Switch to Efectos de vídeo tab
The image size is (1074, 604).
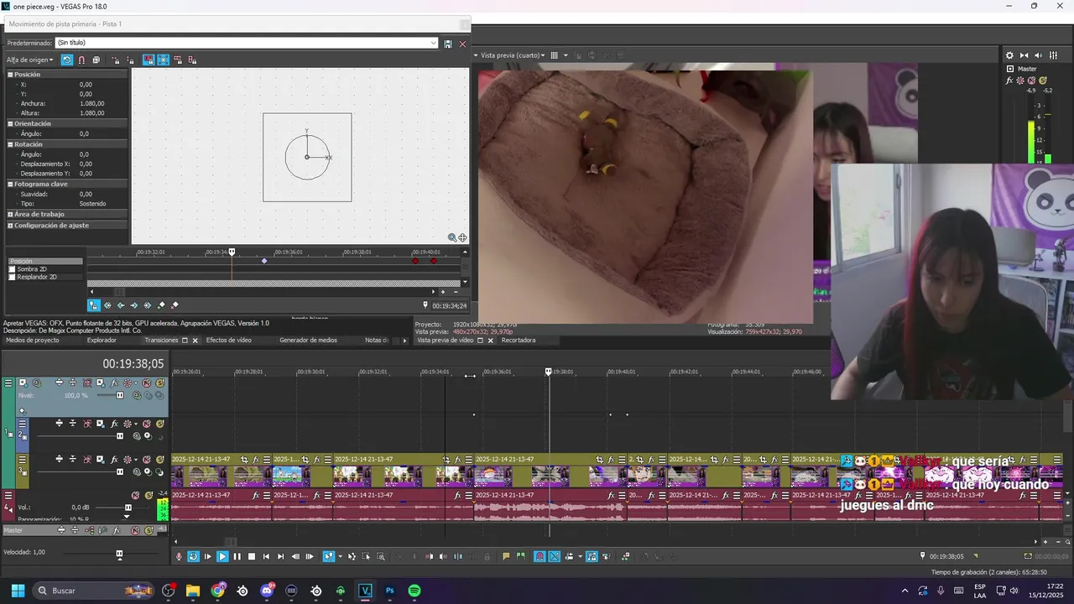pyautogui.click(x=229, y=341)
